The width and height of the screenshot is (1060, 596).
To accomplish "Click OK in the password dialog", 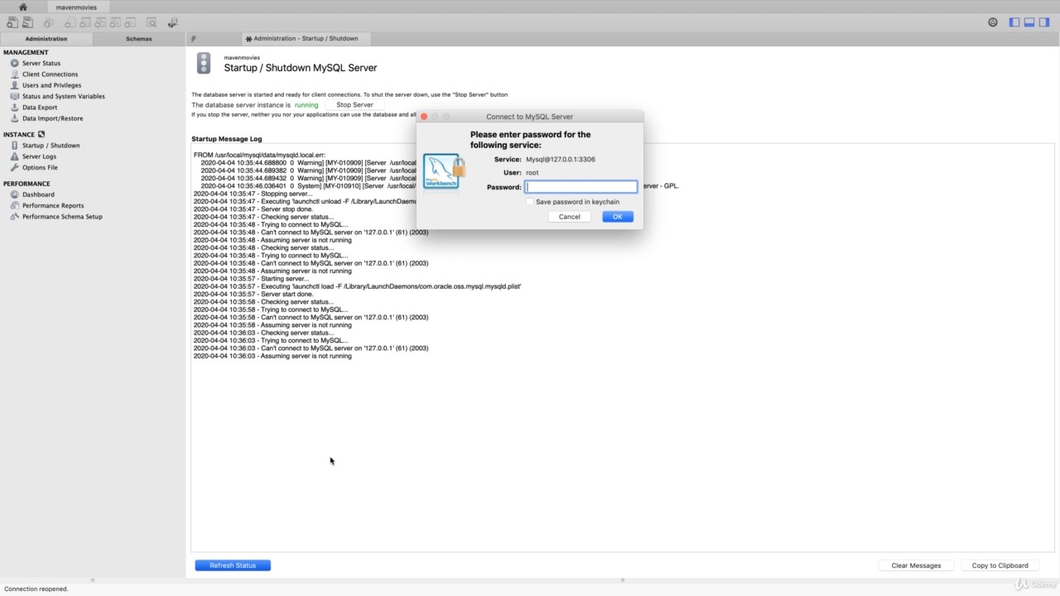I will [617, 217].
